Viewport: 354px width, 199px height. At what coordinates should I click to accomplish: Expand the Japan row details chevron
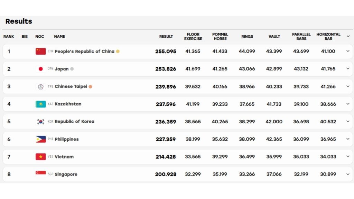pos(348,69)
